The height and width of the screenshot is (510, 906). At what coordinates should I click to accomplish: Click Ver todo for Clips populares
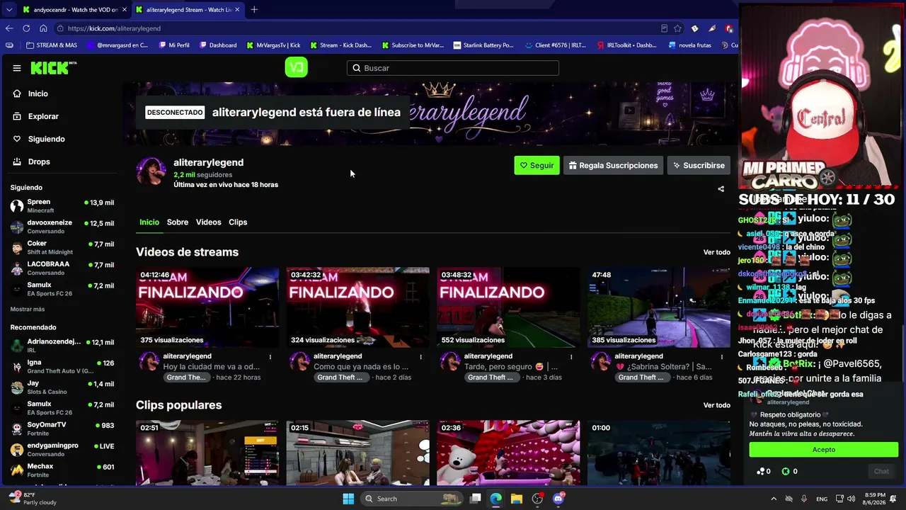[716, 405]
